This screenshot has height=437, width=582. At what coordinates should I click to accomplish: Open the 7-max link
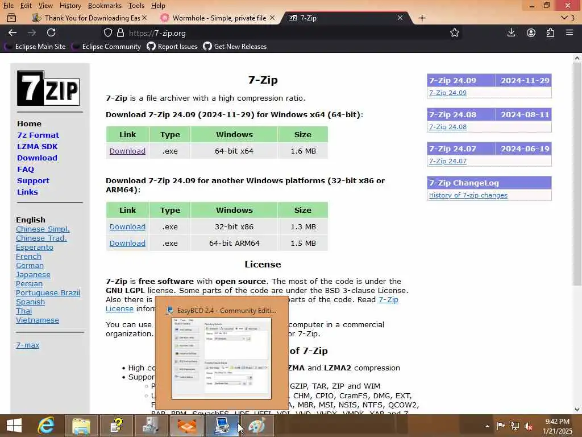[27, 345]
